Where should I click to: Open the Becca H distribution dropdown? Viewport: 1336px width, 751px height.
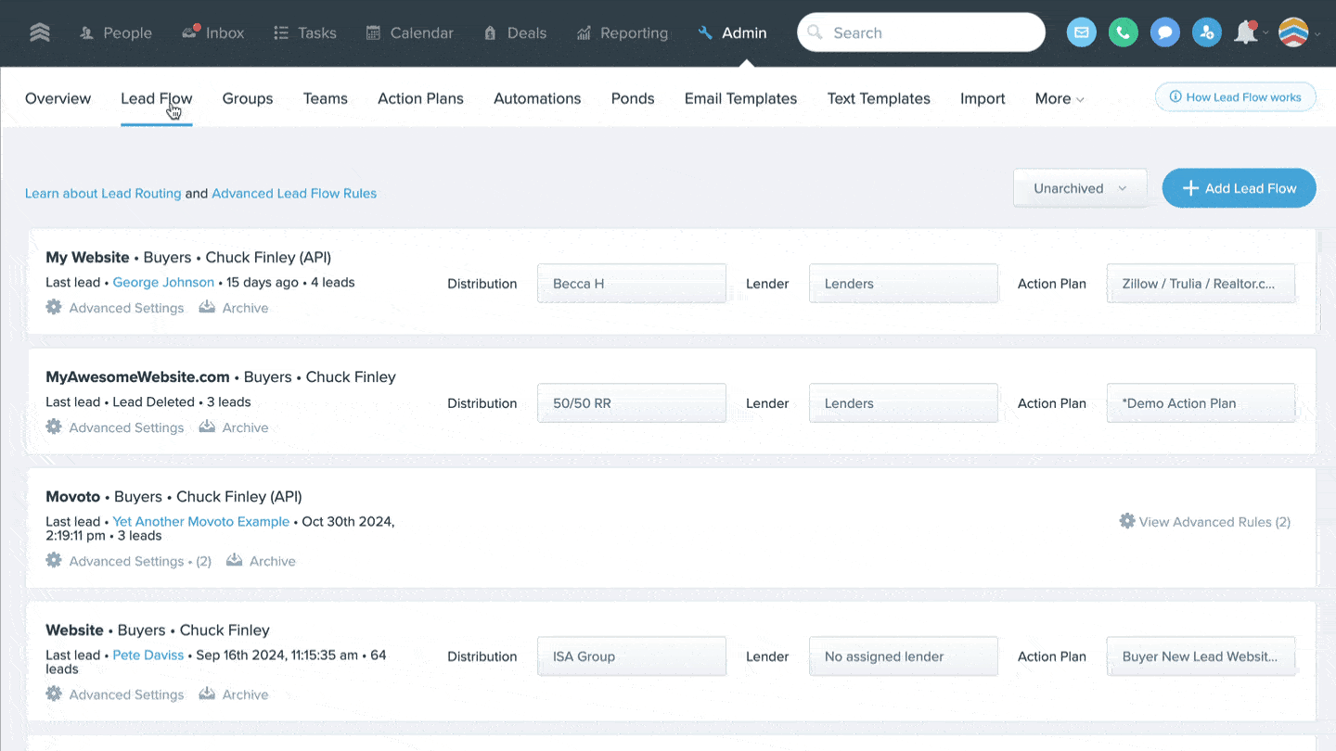[x=631, y=284]
